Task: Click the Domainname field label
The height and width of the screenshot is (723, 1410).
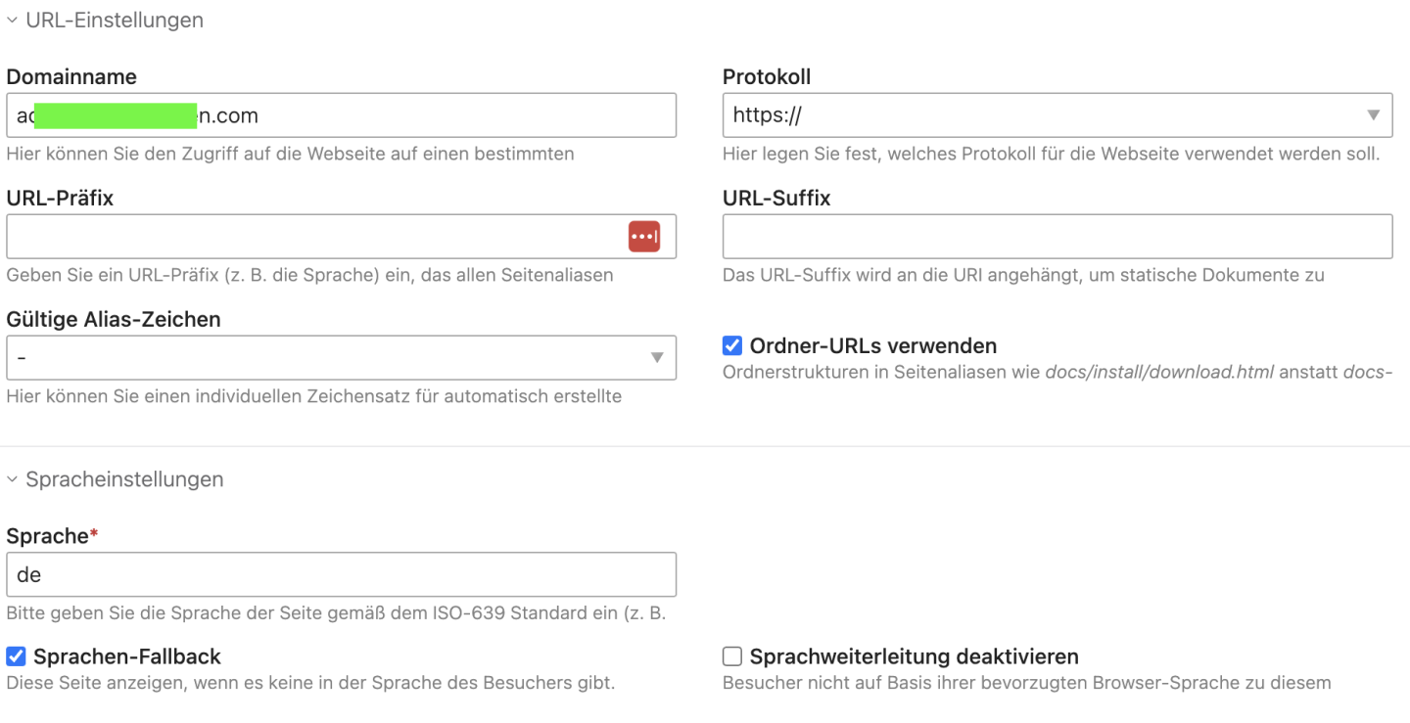Action: tap(71, 76)
